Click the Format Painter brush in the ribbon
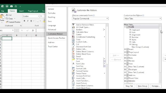166x93 pixels. click(7, 22)
